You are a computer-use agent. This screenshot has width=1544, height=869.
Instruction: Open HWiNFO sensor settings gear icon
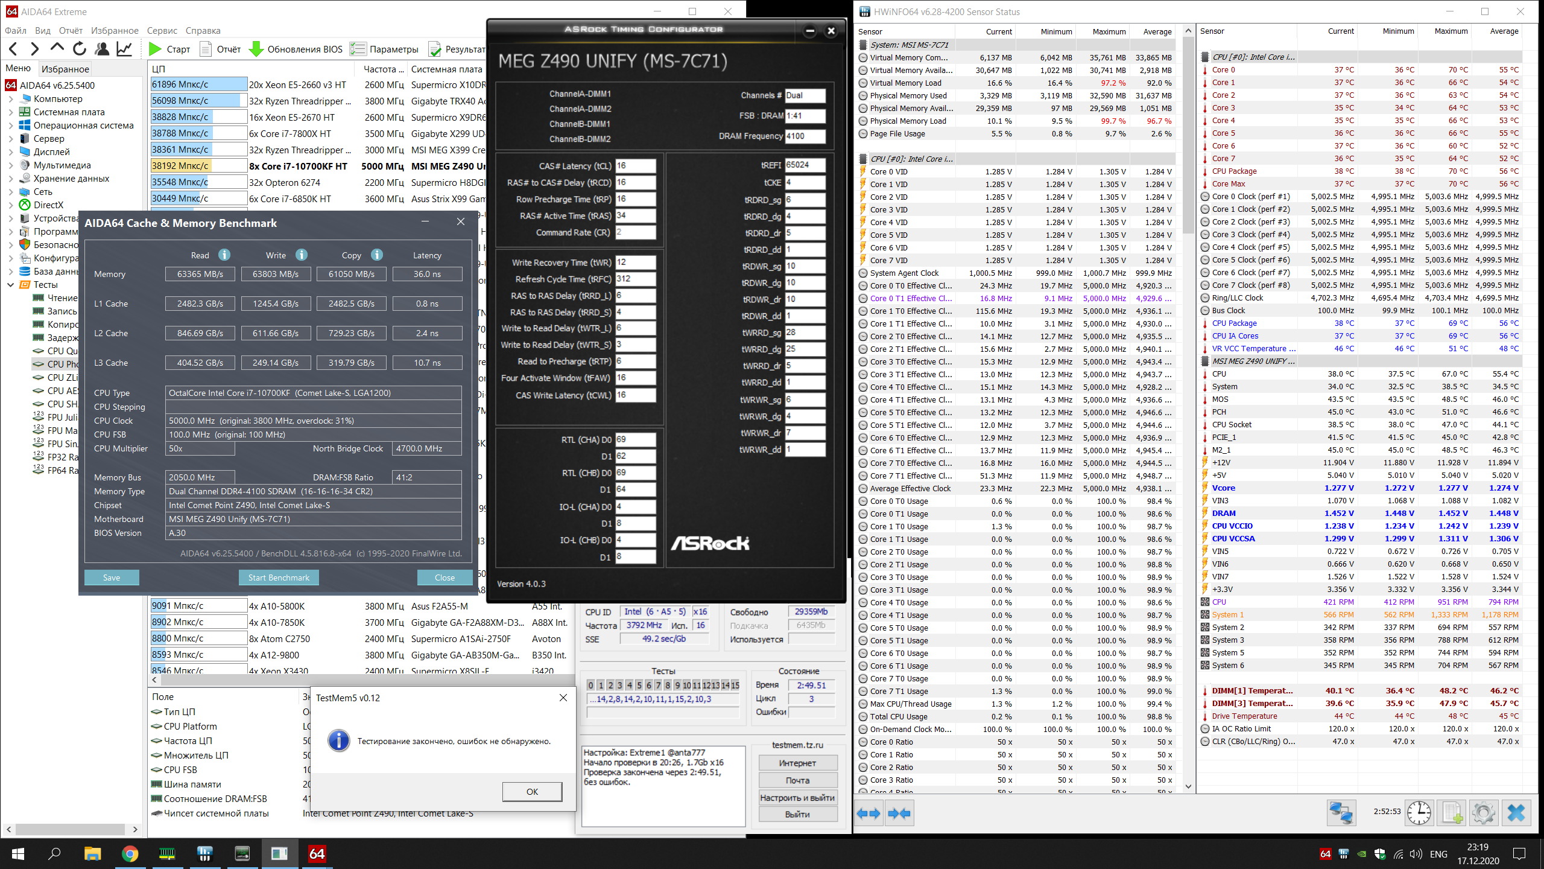[1483, 813]
